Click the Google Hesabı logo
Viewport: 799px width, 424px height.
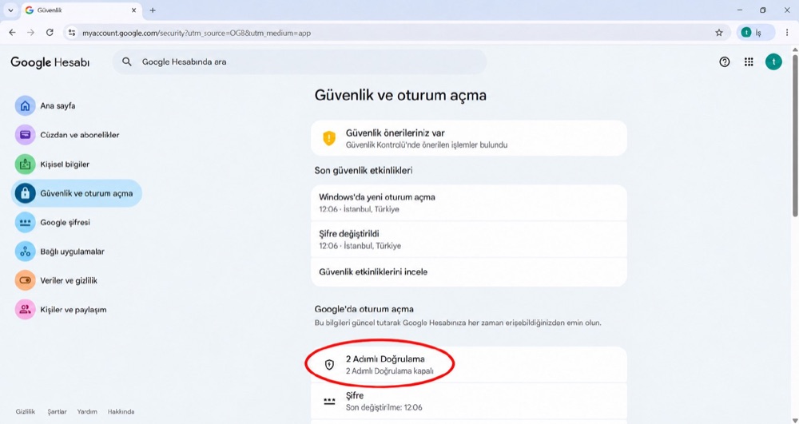(x=50, y=62)
